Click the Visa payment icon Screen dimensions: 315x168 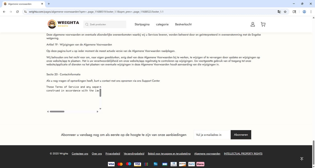[111, 164]
